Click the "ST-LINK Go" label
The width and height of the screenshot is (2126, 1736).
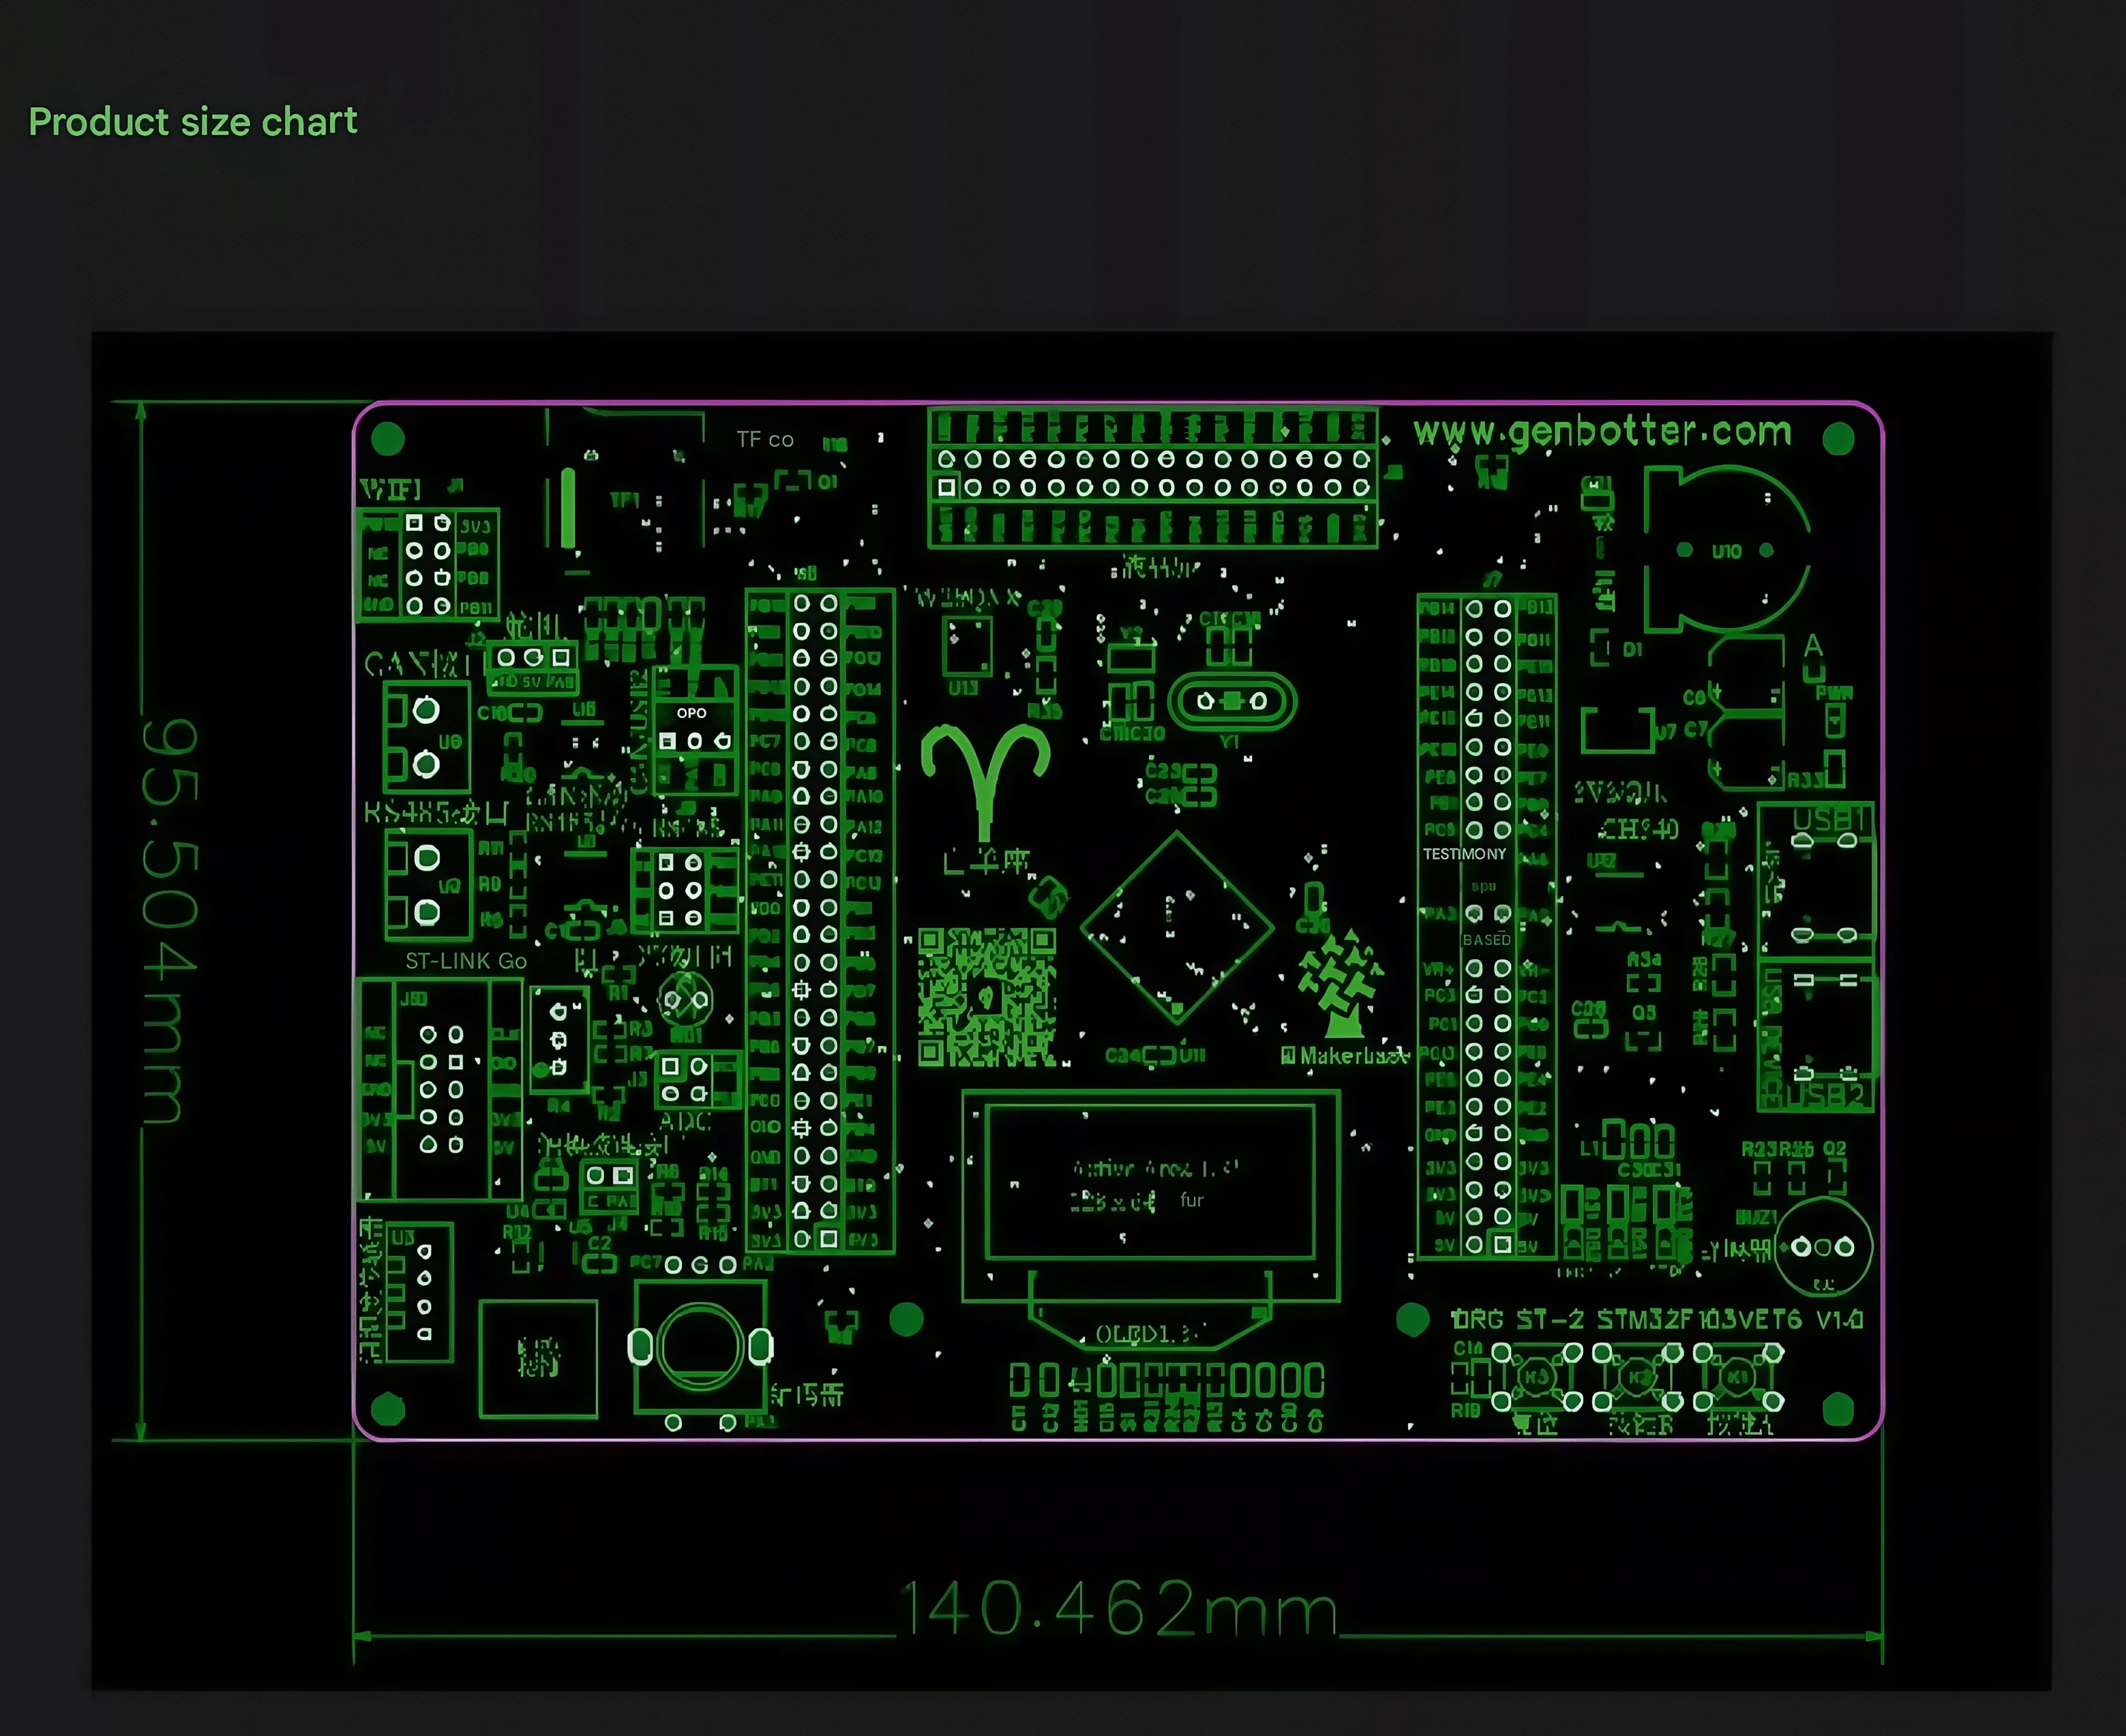click(466, 961)
